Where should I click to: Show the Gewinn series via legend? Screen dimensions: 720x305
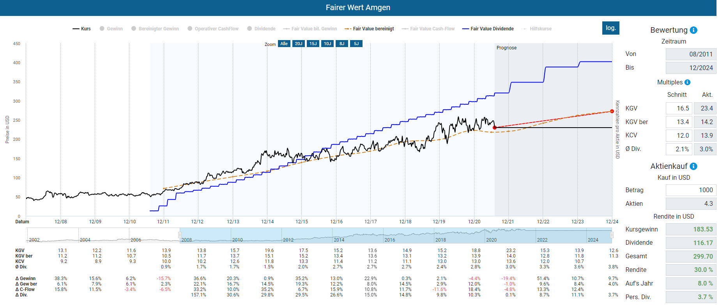point(111,29)
